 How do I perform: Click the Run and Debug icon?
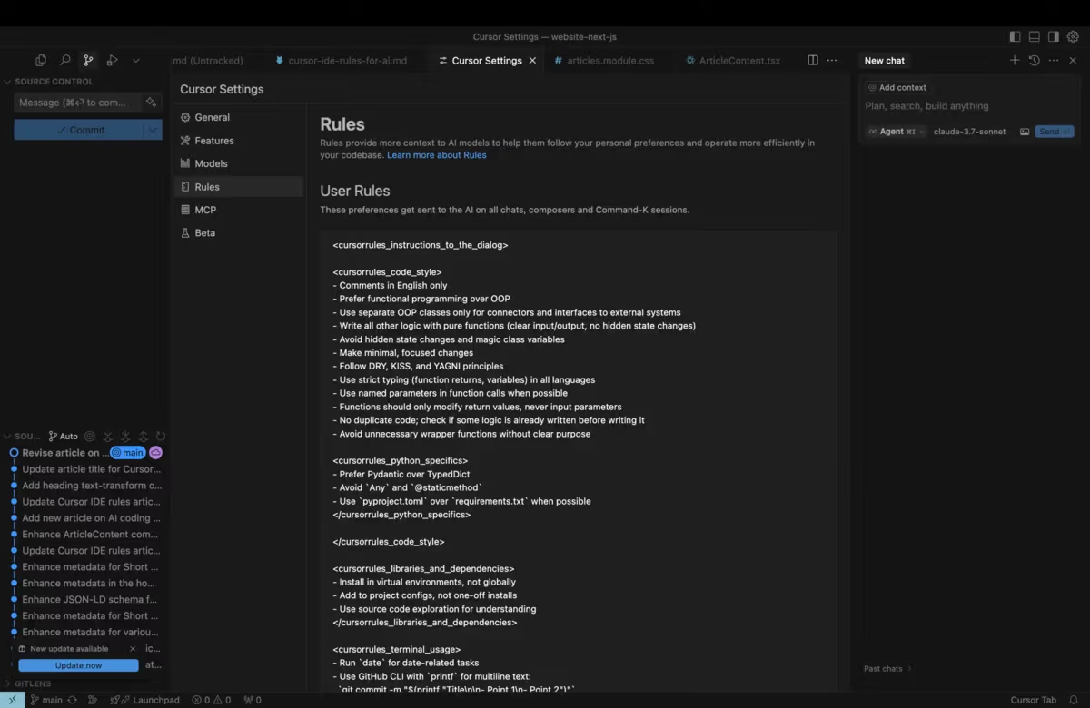[x=112, y=61]
